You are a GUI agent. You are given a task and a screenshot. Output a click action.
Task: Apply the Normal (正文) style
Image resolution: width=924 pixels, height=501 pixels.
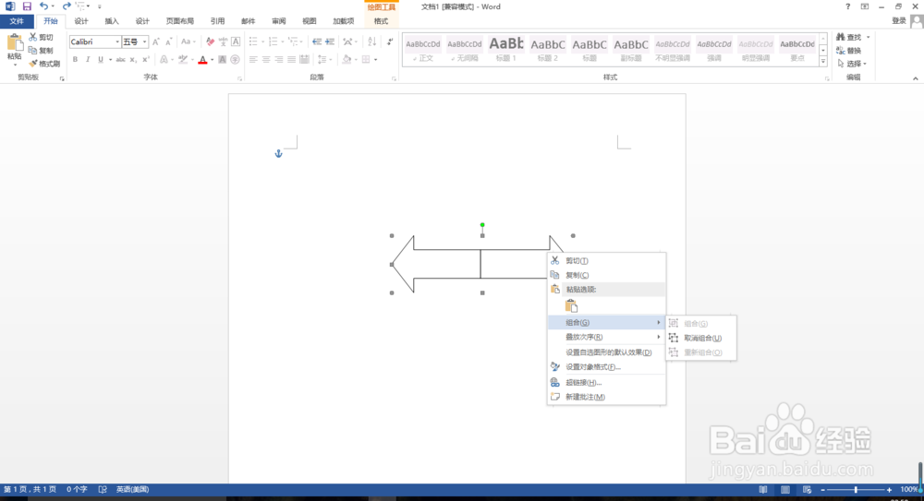tap(423, 50)
